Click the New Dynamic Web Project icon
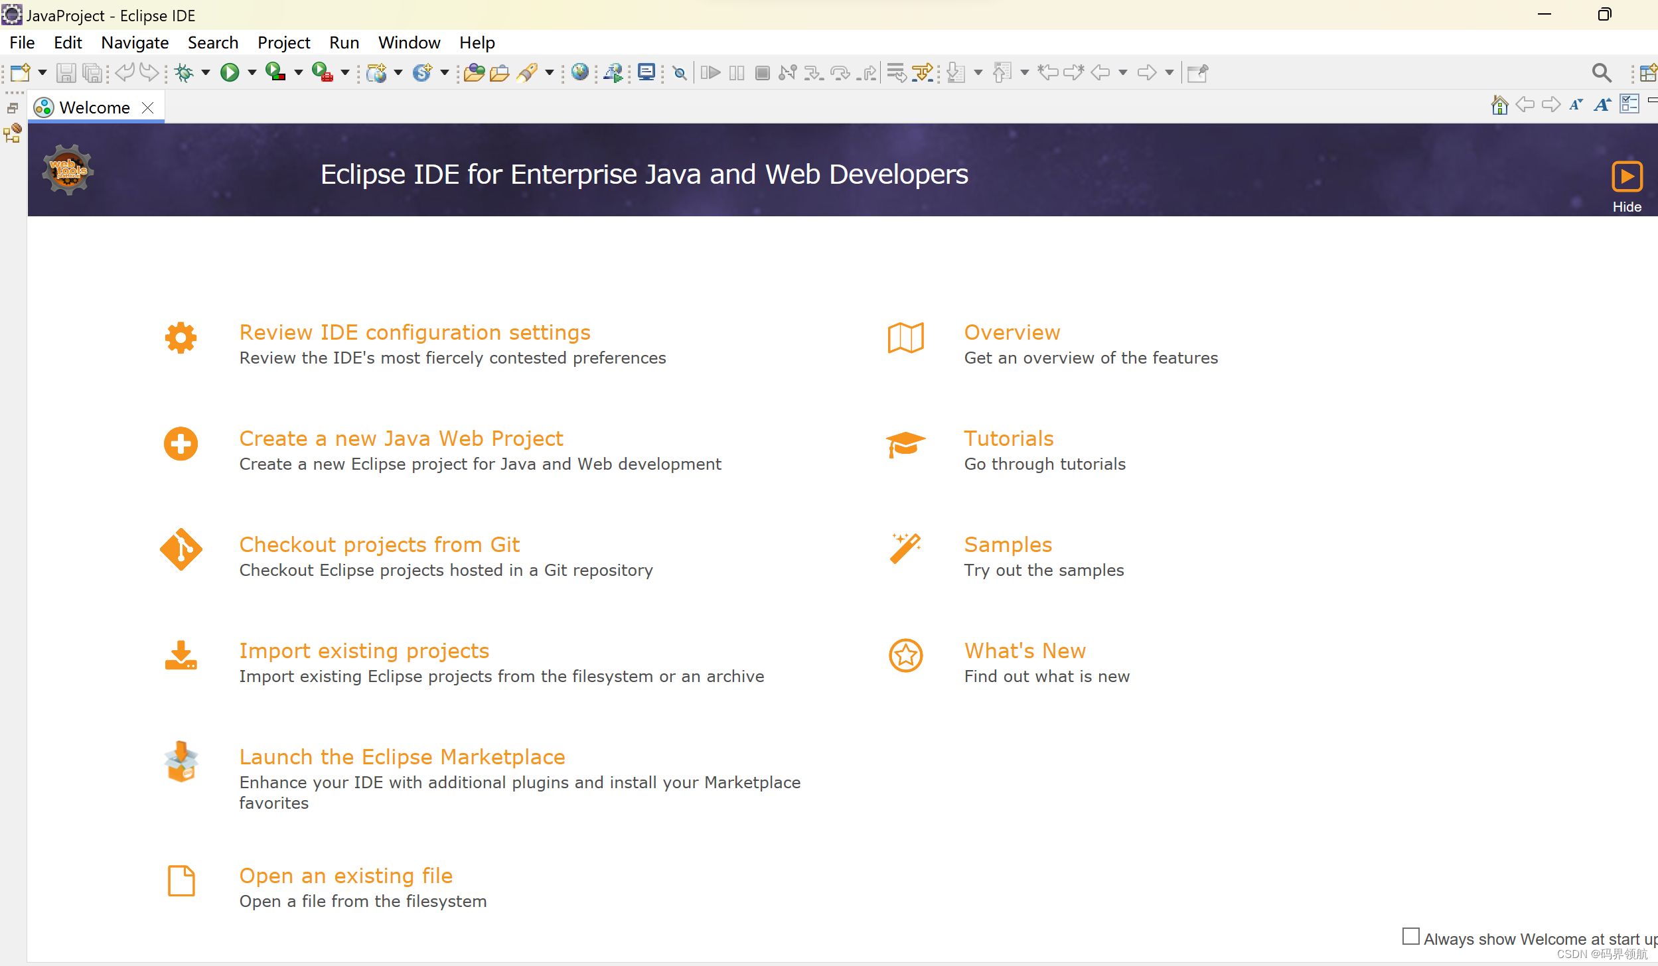The height and width of the screenshot is (966, 1658). pos(376,72)
